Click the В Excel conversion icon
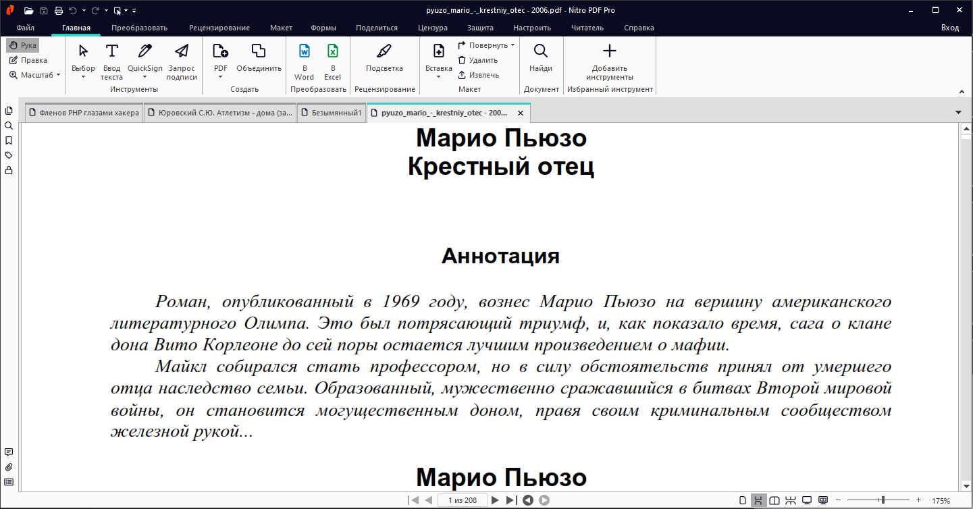This screenshot has height=509, width=973. (x=333, y=51)
